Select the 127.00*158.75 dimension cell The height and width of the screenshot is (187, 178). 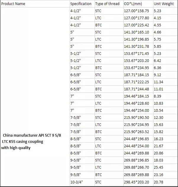[136, 11]
